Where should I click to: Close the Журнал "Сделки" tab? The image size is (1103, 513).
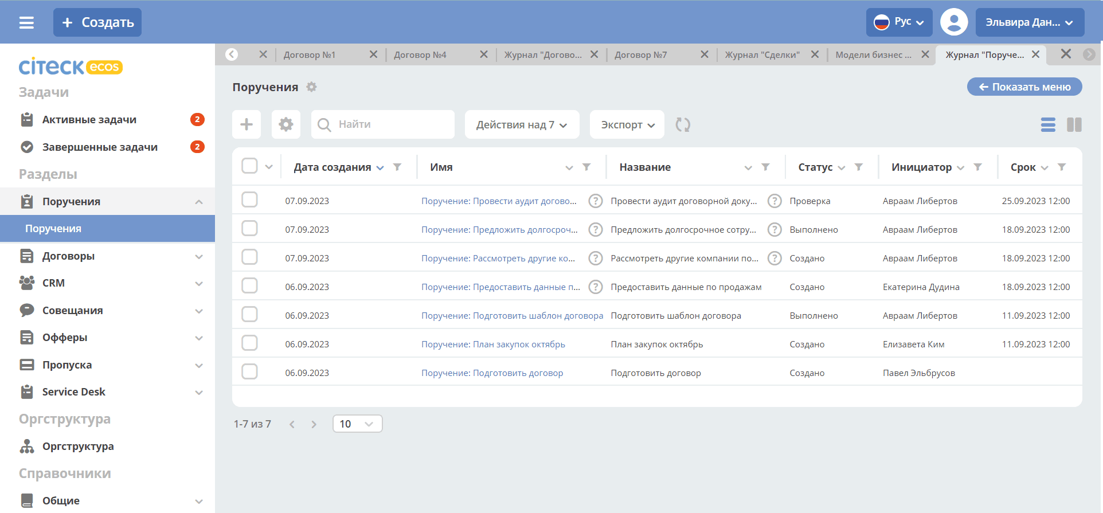click(815, 54)
